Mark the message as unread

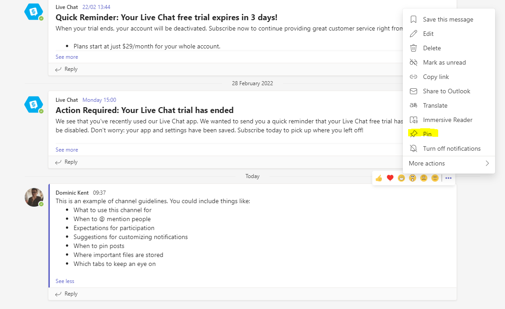[444, 62]
